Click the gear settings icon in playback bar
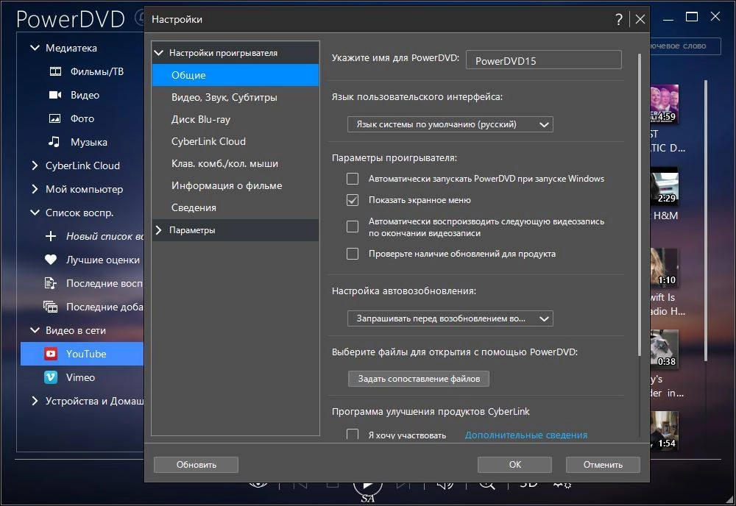736x506 pixels. [562, 486]
